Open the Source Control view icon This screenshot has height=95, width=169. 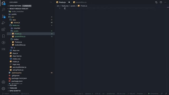click(x=3, y=16)
